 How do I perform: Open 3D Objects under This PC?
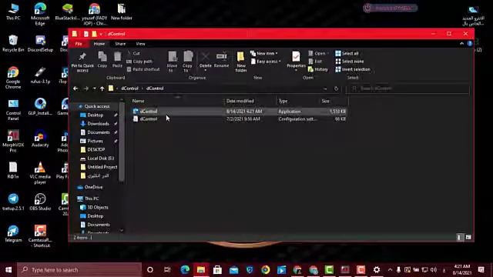tap(94, 207)
